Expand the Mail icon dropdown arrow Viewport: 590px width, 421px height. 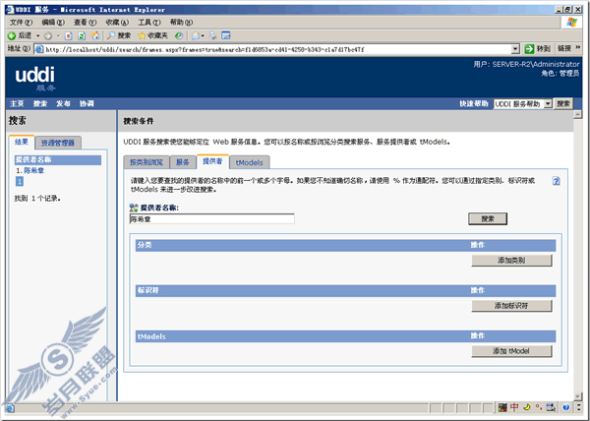[x=203, y=36]
